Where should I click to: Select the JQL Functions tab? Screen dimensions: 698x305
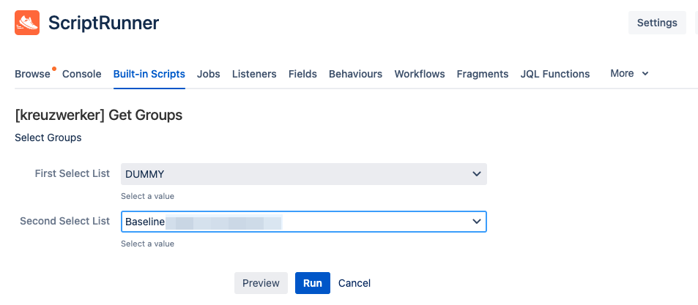555,74
